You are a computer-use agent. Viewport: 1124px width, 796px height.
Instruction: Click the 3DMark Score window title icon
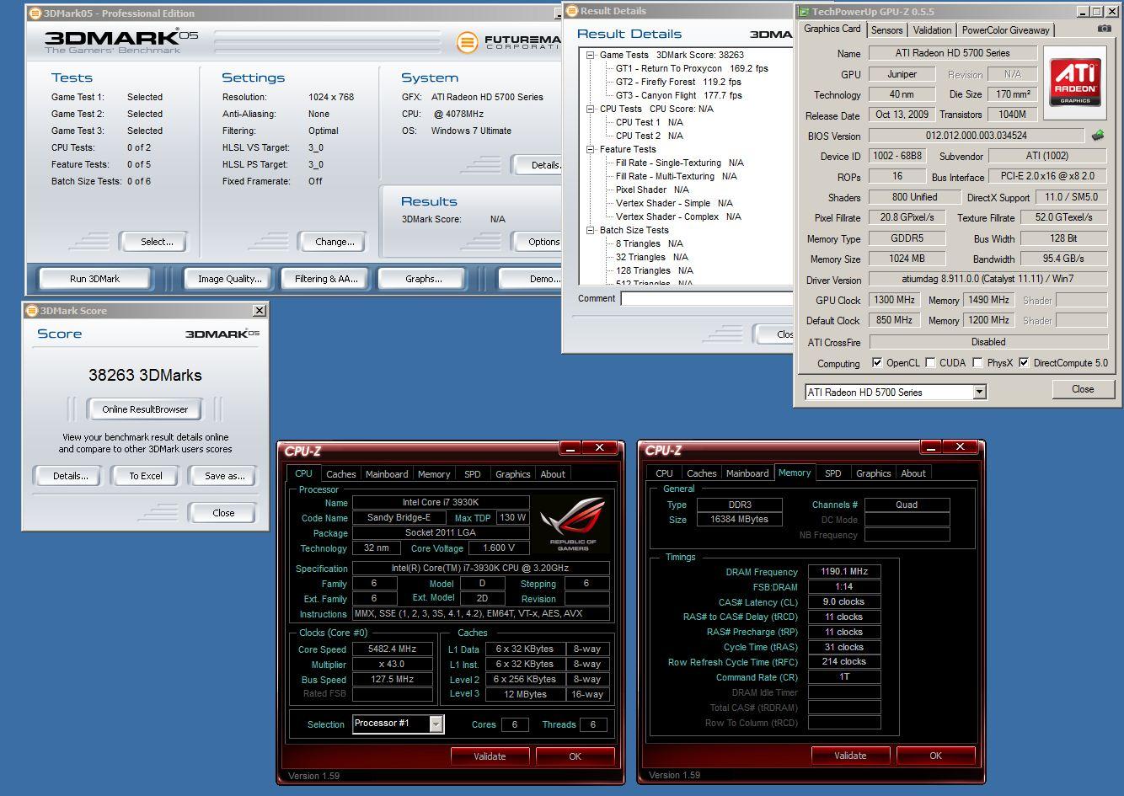(32, 310)
